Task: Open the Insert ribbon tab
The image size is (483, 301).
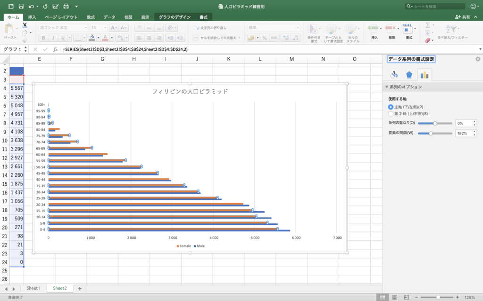Action: [32, 17]
